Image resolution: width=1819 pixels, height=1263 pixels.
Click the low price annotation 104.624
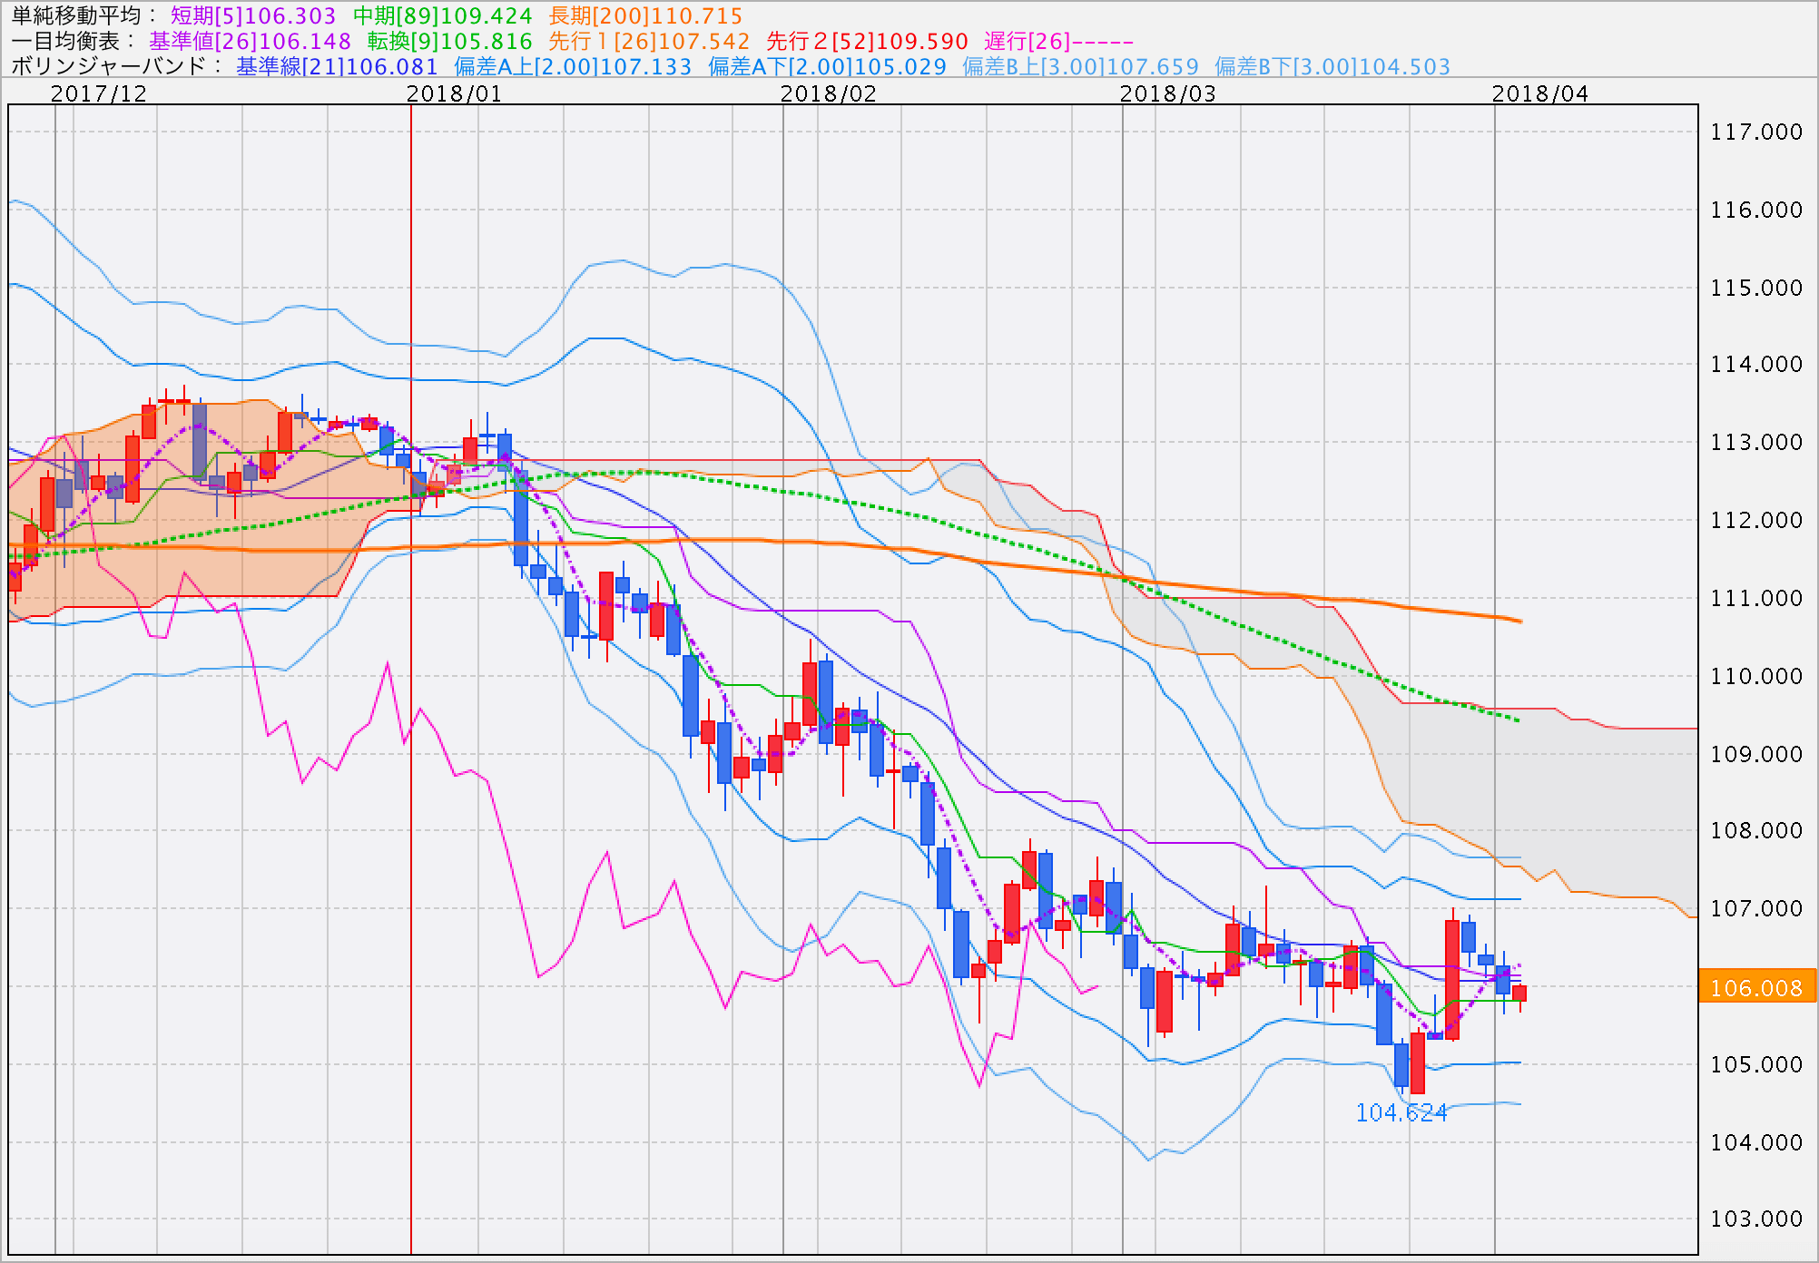coord(1401,1112)
